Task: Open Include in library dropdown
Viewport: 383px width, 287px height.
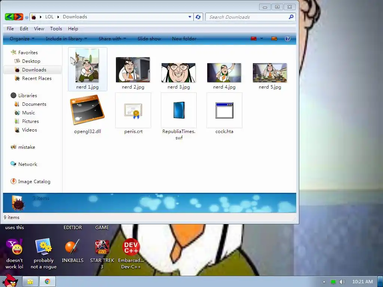Action: 66,38
